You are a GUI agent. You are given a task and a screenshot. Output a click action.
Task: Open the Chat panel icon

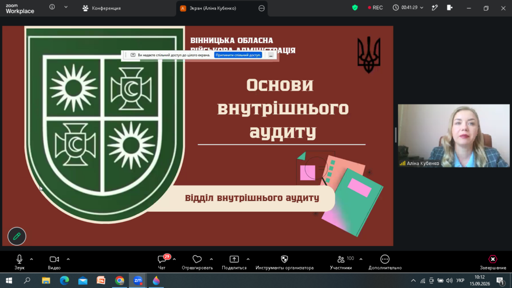[x=162, y=260]
